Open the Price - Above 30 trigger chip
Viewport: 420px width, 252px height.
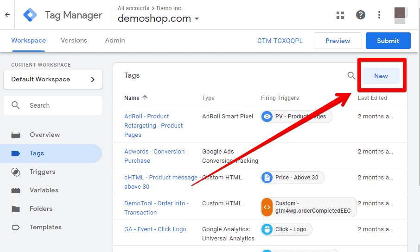click(293, 178)
